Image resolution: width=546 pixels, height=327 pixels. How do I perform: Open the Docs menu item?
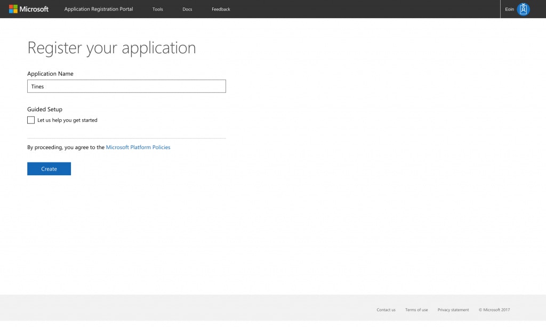pos(187,9)
